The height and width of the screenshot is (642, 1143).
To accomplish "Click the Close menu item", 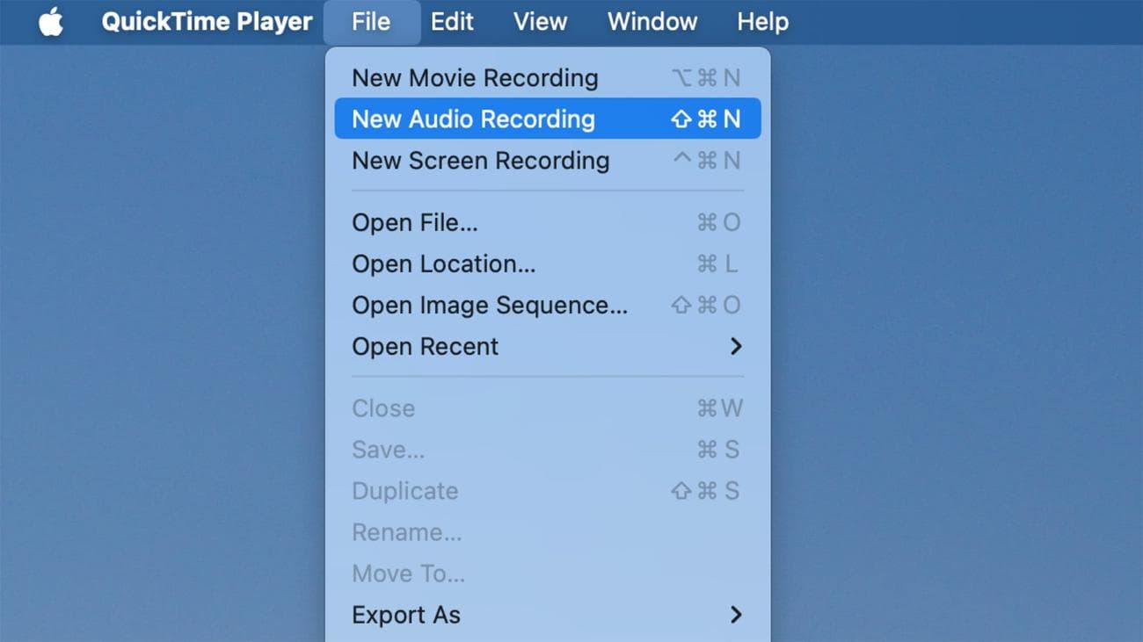I will [383, 408].
